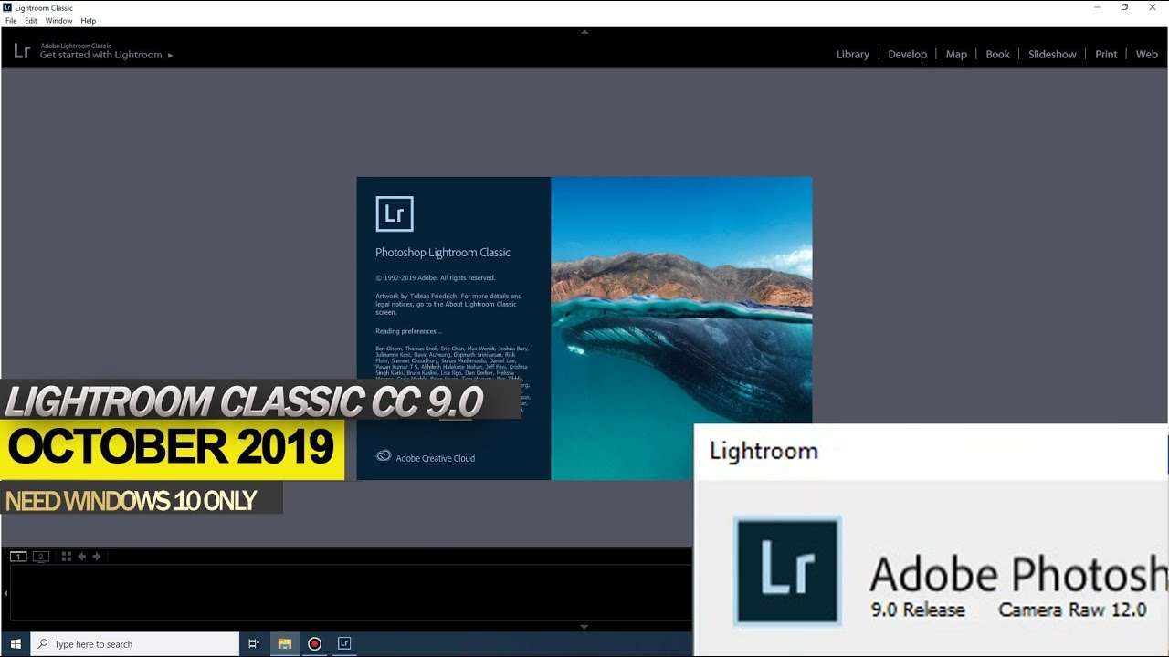Go back using filmstrip left arrow
Viewport: 1169px width, 657px height.
[x=82, y=557]
